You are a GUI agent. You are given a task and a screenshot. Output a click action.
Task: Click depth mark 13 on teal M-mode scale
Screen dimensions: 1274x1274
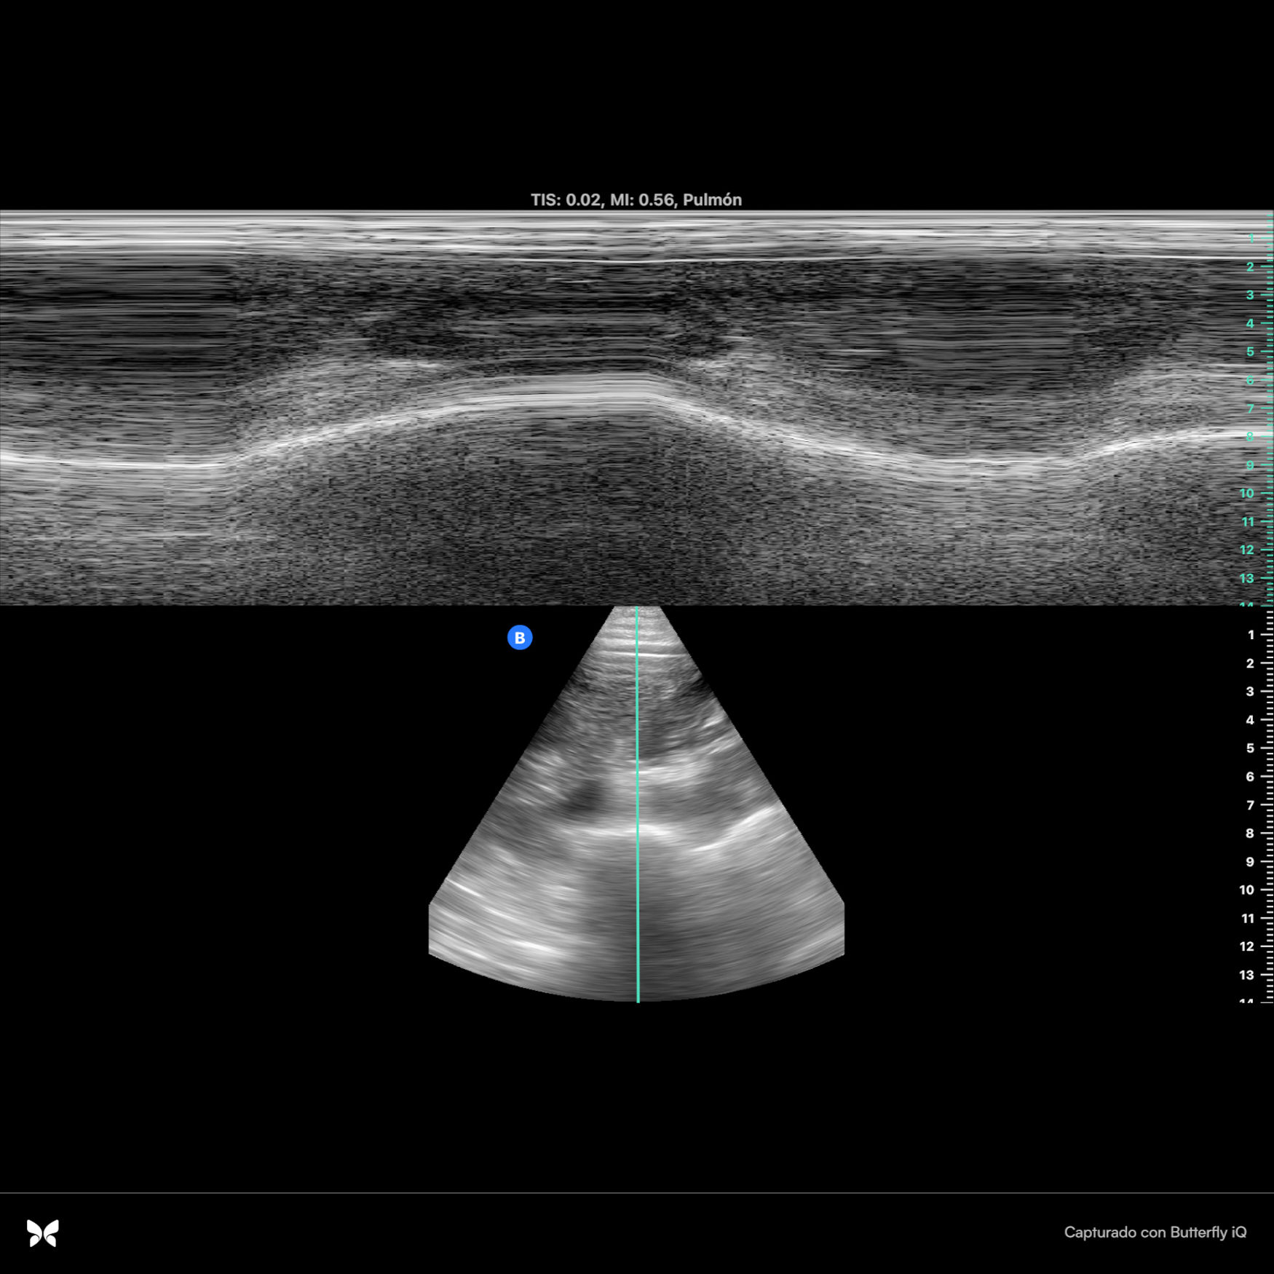pos(1246,578)
